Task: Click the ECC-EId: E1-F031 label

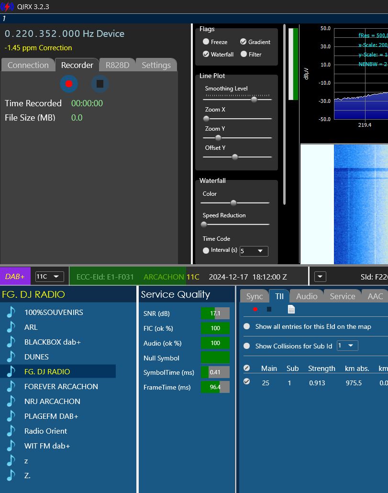Action: pos(105,277)
